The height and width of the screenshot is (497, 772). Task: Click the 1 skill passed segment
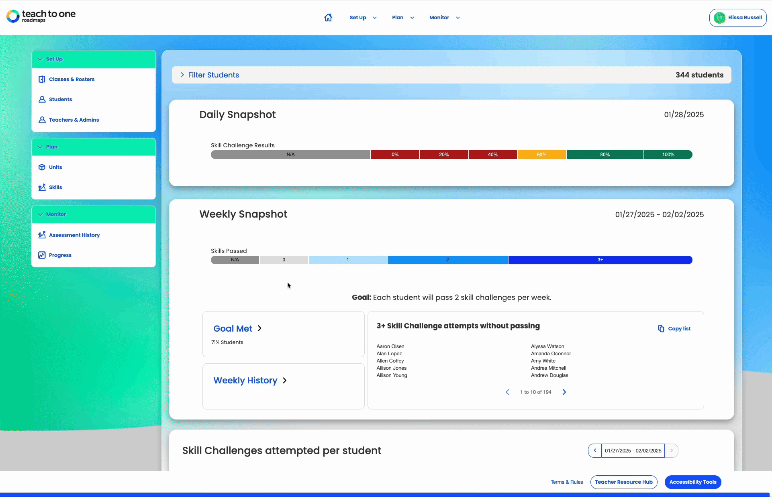[348, 260]
